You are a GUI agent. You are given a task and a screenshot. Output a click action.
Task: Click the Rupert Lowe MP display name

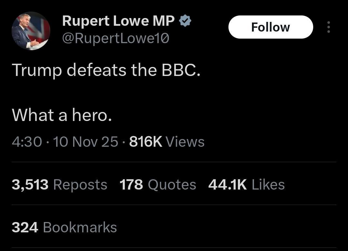pyautogui.click(x=118, y=21)
